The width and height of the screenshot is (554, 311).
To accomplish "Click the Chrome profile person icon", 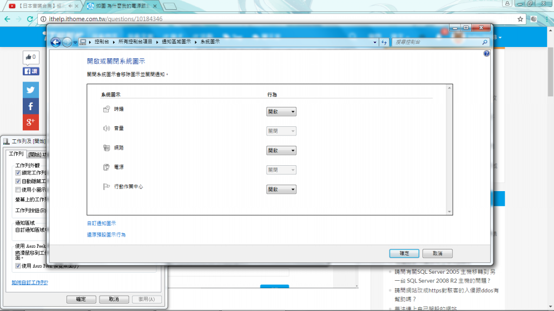I will coord(507,3).
